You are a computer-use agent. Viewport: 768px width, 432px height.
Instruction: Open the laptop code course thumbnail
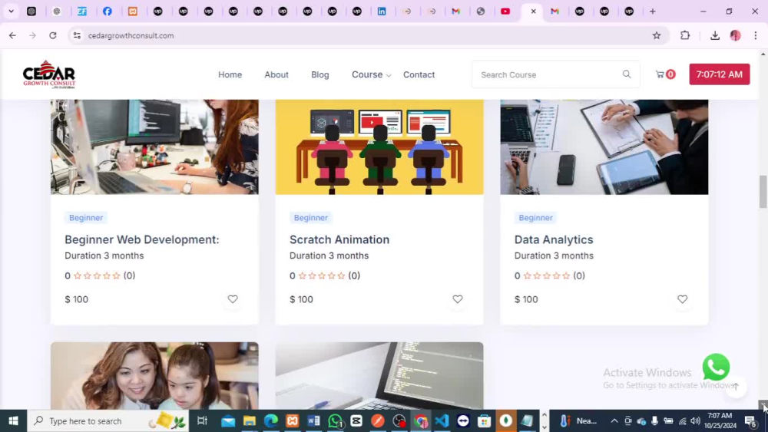(379, 376)
